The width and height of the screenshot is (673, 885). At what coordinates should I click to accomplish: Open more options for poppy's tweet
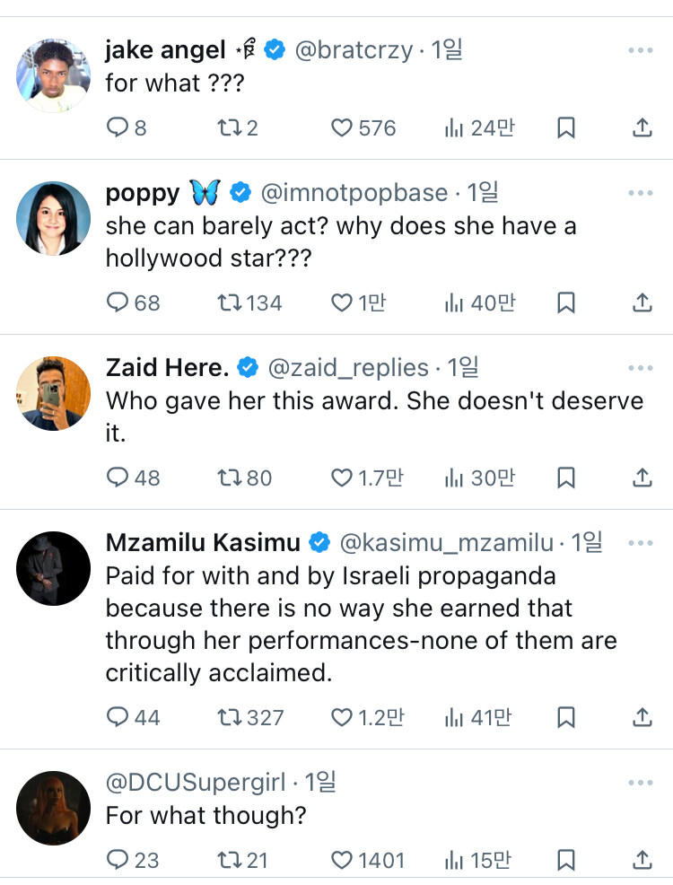point(641,193)
